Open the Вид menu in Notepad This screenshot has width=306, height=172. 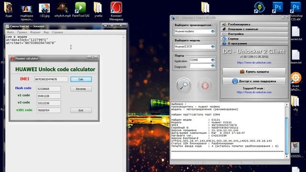pos(46,32)
